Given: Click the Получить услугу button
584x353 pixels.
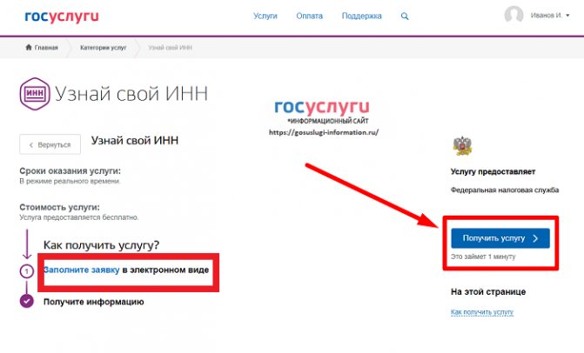Looking at the screenshot, I should point(500,238).
